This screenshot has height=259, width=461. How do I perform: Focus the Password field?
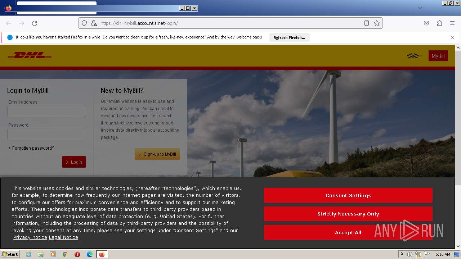[x=46, y=135]
